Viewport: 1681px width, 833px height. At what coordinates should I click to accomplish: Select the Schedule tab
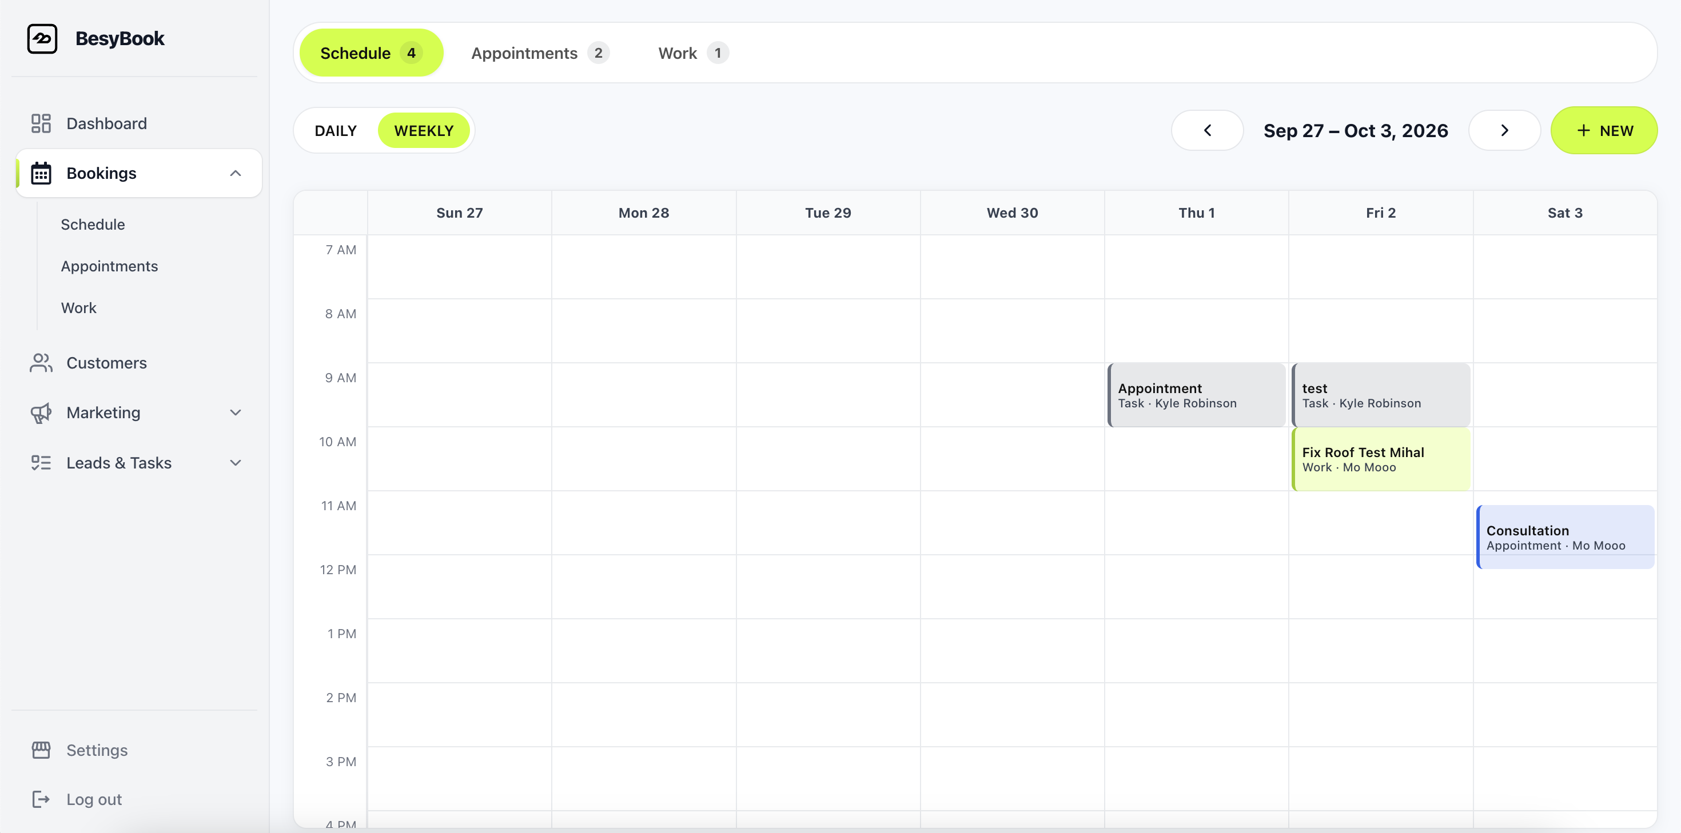[x=371, y=53]
